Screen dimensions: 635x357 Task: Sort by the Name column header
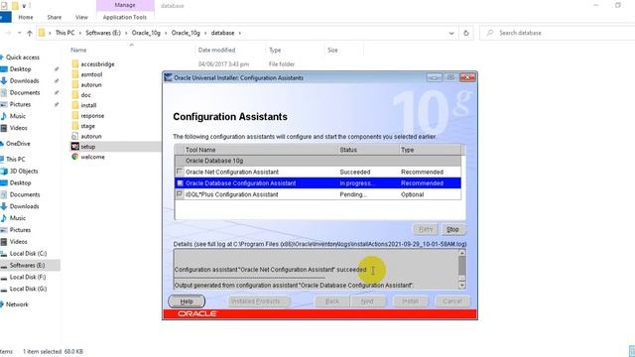click(78, 51)
